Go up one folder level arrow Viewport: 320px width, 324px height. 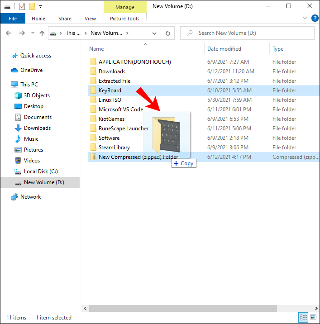click(x=42, y=33)
